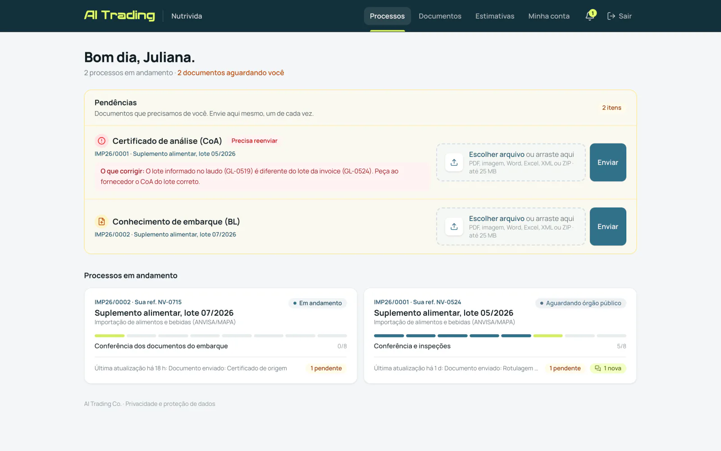Click the 'Aguardando órgão público' status badge

[581, 303]
